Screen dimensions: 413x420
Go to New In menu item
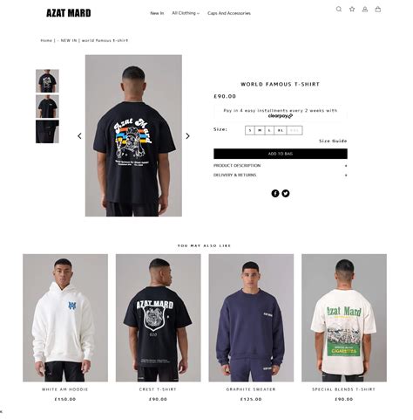tap(157, 13)
